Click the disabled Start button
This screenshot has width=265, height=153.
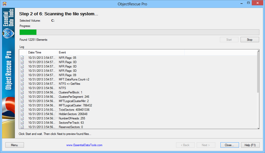point(229,40)
